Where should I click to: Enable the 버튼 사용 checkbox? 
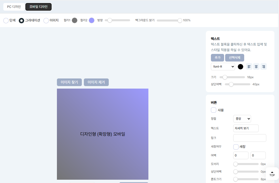[x=213, y=110]
